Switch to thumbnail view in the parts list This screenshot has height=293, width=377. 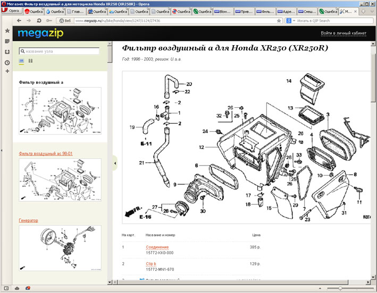22,61
